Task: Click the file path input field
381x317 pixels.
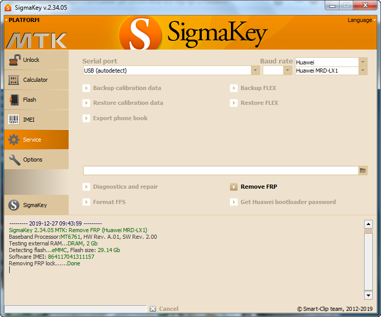Action: pos(221,170)
